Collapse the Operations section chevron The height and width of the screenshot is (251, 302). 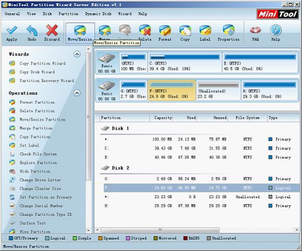pyautogui.click(x=77, y=93)
